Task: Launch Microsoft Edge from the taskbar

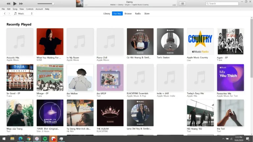Action: (20, 139)
